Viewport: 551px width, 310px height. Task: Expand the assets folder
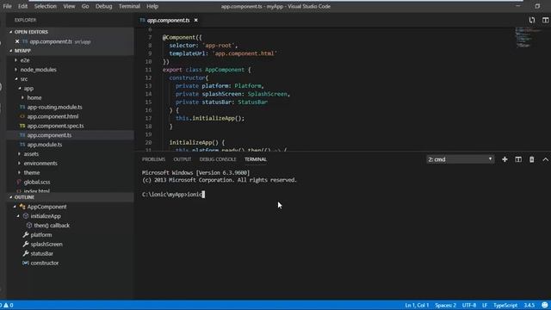click(31, 154)
